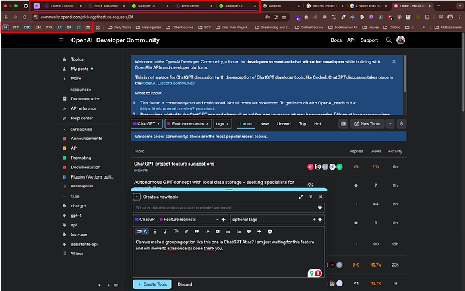Open text size heading option in composer
Viewport: 465px width, 291px height.
(176, 232)
